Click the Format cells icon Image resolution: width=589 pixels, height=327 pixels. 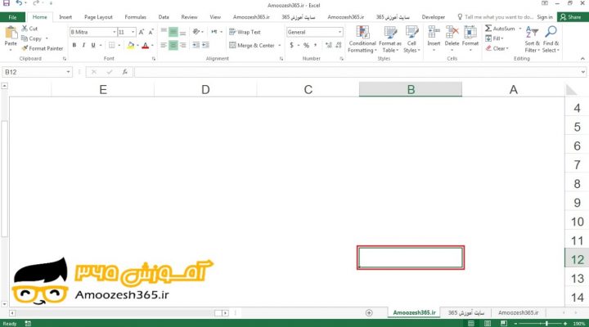[470, 32]
